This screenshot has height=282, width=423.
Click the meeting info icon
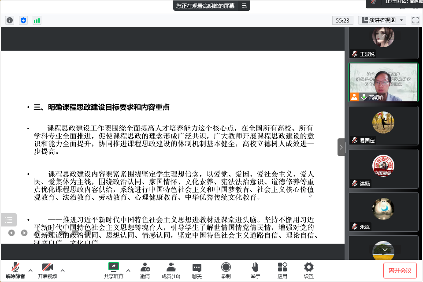[10, 20]
